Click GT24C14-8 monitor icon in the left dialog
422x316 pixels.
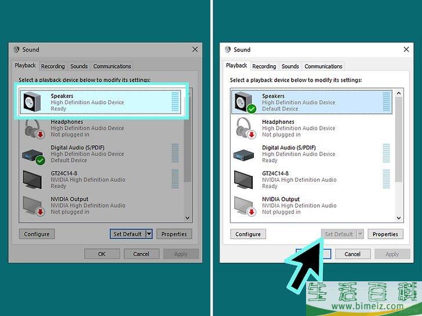(32, 179)
